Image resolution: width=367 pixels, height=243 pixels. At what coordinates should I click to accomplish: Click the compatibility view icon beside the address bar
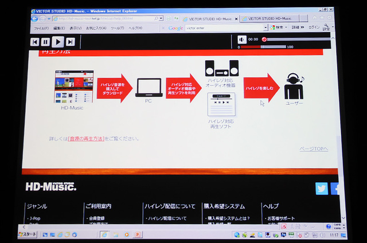click(168, 18)
